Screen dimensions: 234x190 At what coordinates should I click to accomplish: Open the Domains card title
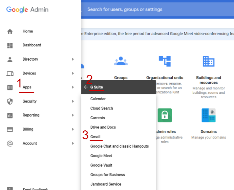click(x=209, y=132)
